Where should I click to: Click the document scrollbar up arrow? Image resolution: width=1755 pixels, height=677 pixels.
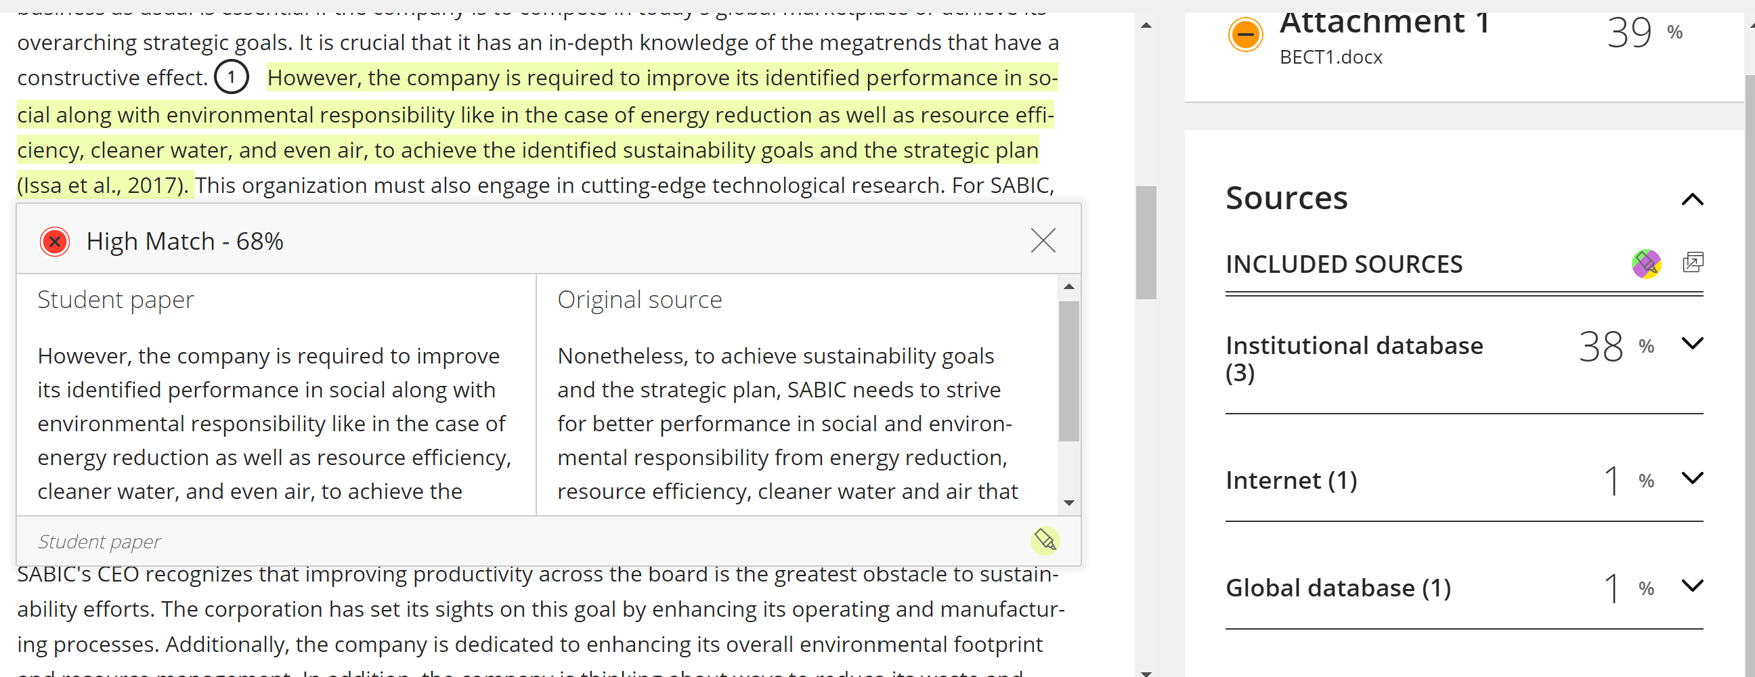(x=1146, y=25)
